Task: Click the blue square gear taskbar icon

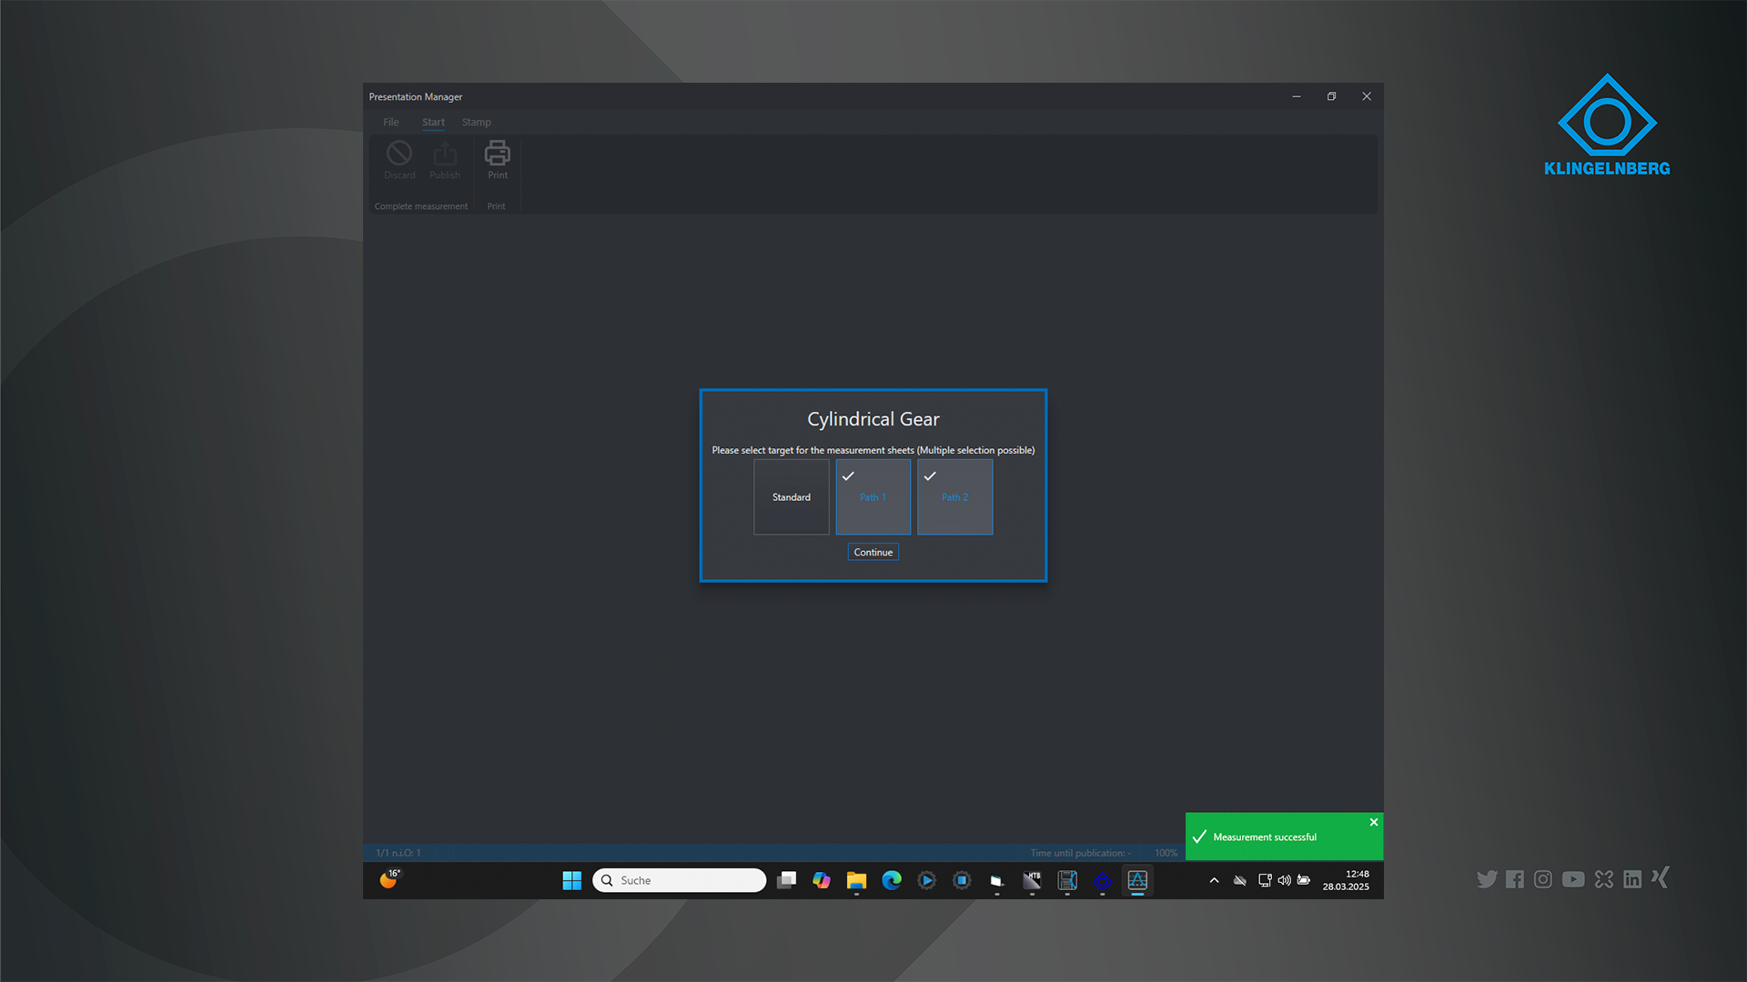Action: coord(962,880)
